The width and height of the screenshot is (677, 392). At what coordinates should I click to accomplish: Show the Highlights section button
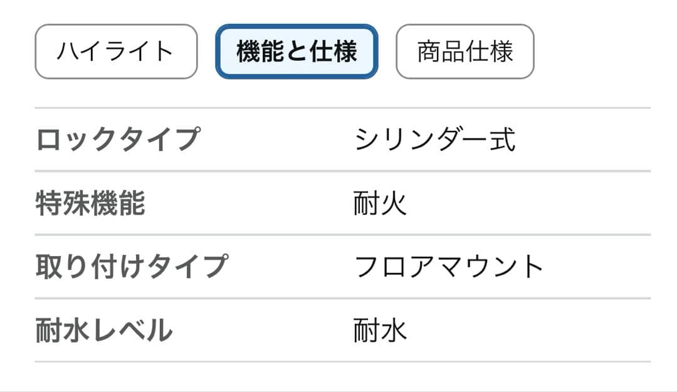pyautogui.click(x=116, y=52)
